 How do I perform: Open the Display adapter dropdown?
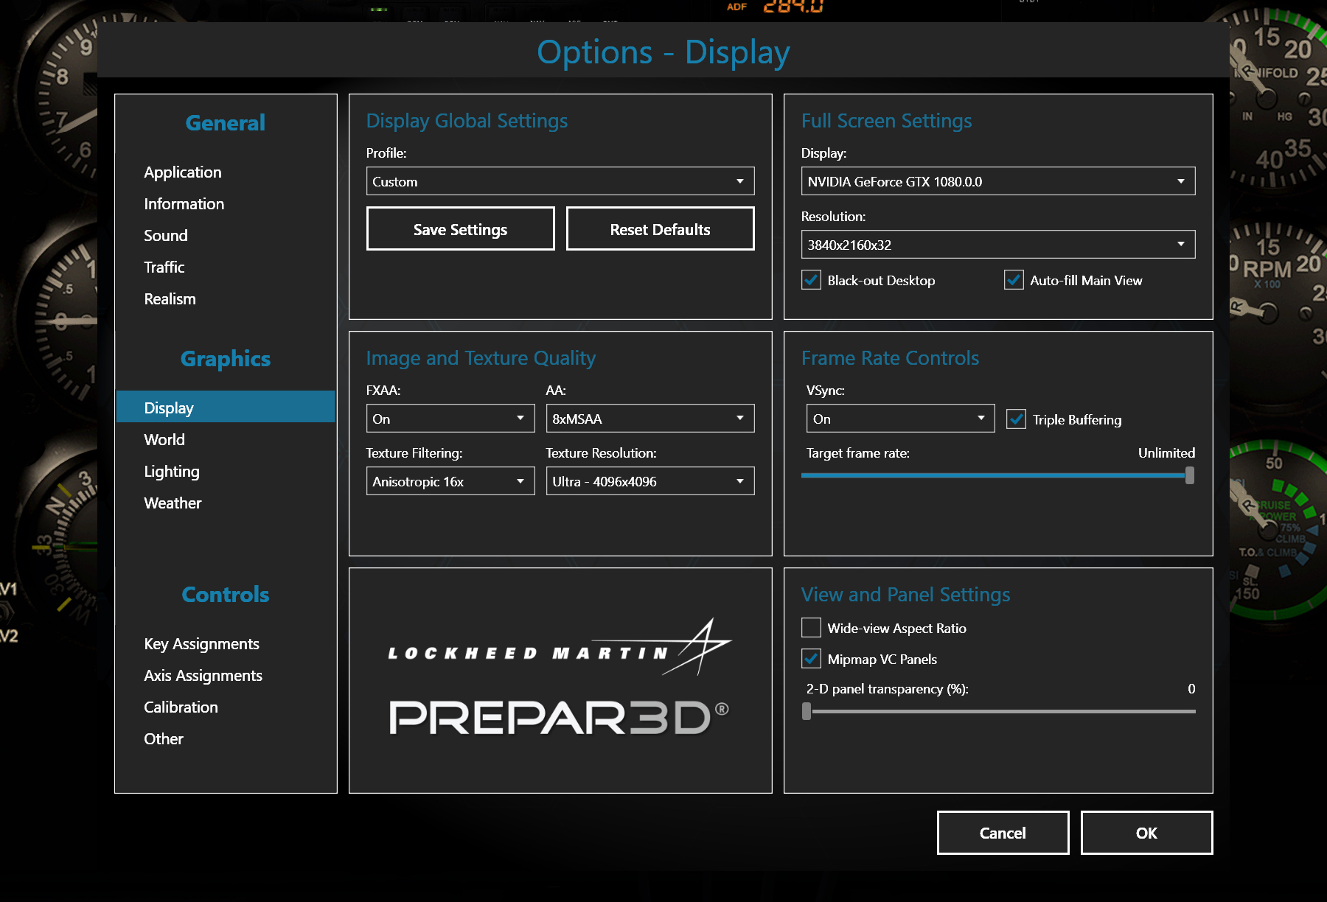998,181
